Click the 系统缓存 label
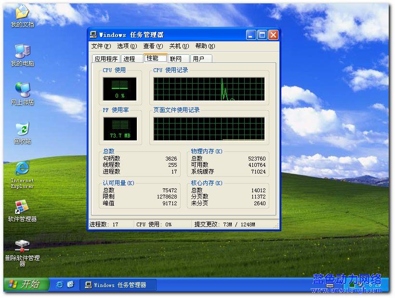Screen dimensions: 395x298 tap(202, 172)
